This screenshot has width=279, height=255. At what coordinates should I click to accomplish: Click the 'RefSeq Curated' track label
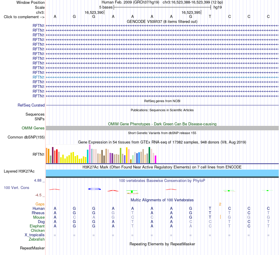coord(31,105)
